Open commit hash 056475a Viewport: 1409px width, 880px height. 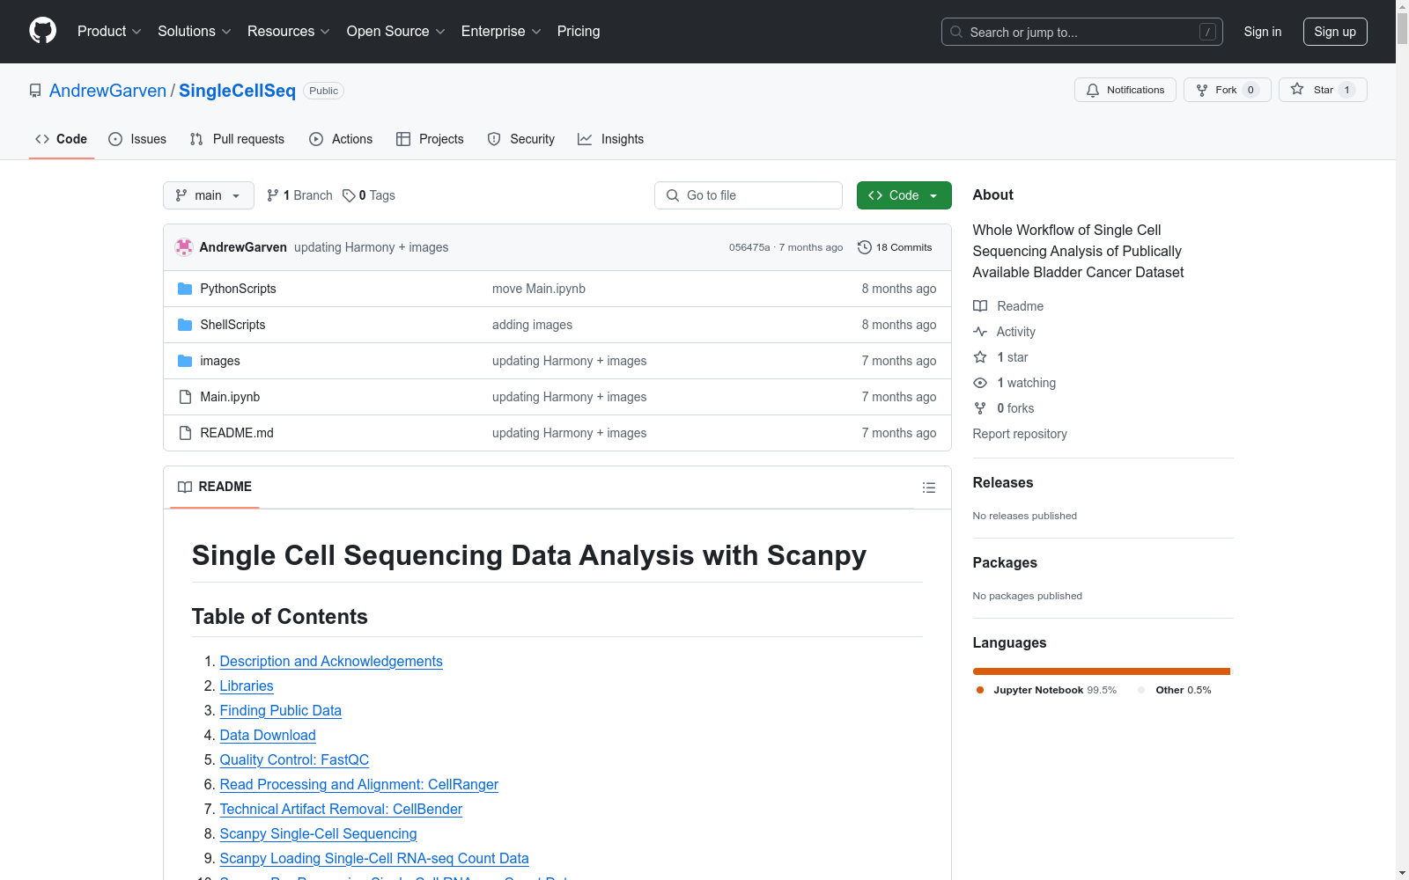point(749,247)
